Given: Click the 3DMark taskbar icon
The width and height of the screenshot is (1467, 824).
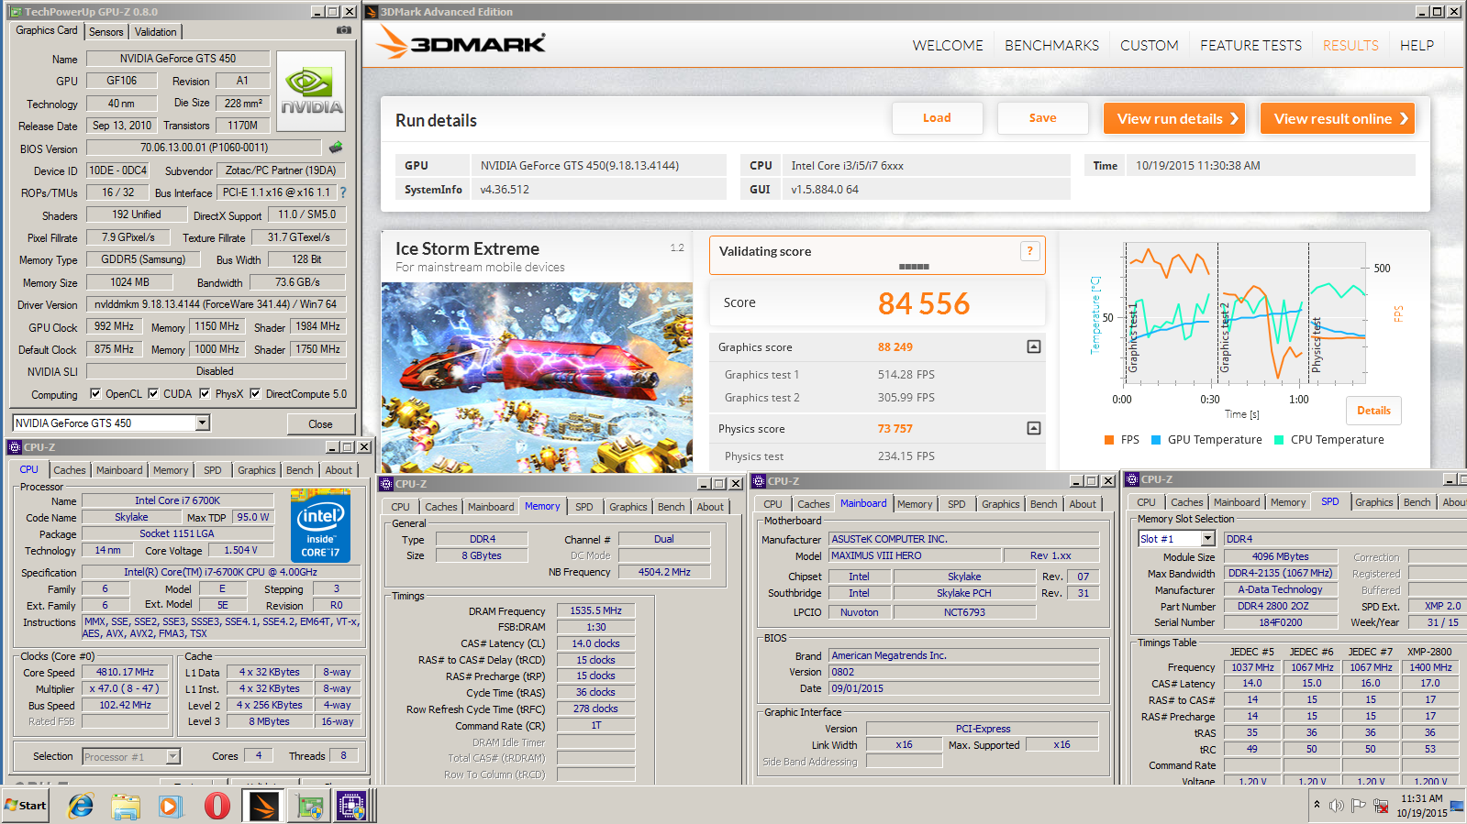Looking at the screenshot, I should (262, 806).
